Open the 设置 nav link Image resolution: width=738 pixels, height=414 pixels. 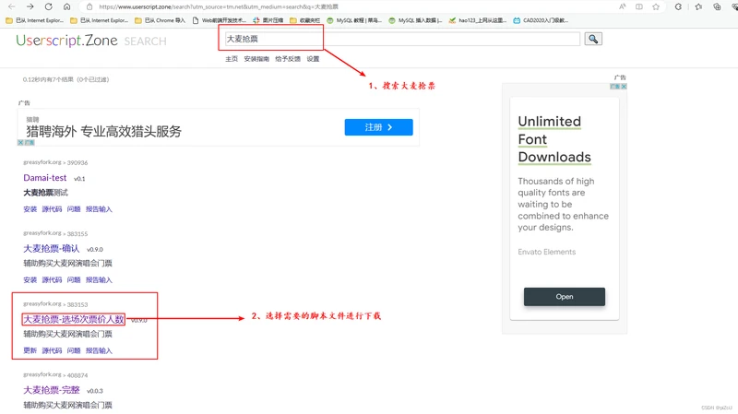point(313,59)
